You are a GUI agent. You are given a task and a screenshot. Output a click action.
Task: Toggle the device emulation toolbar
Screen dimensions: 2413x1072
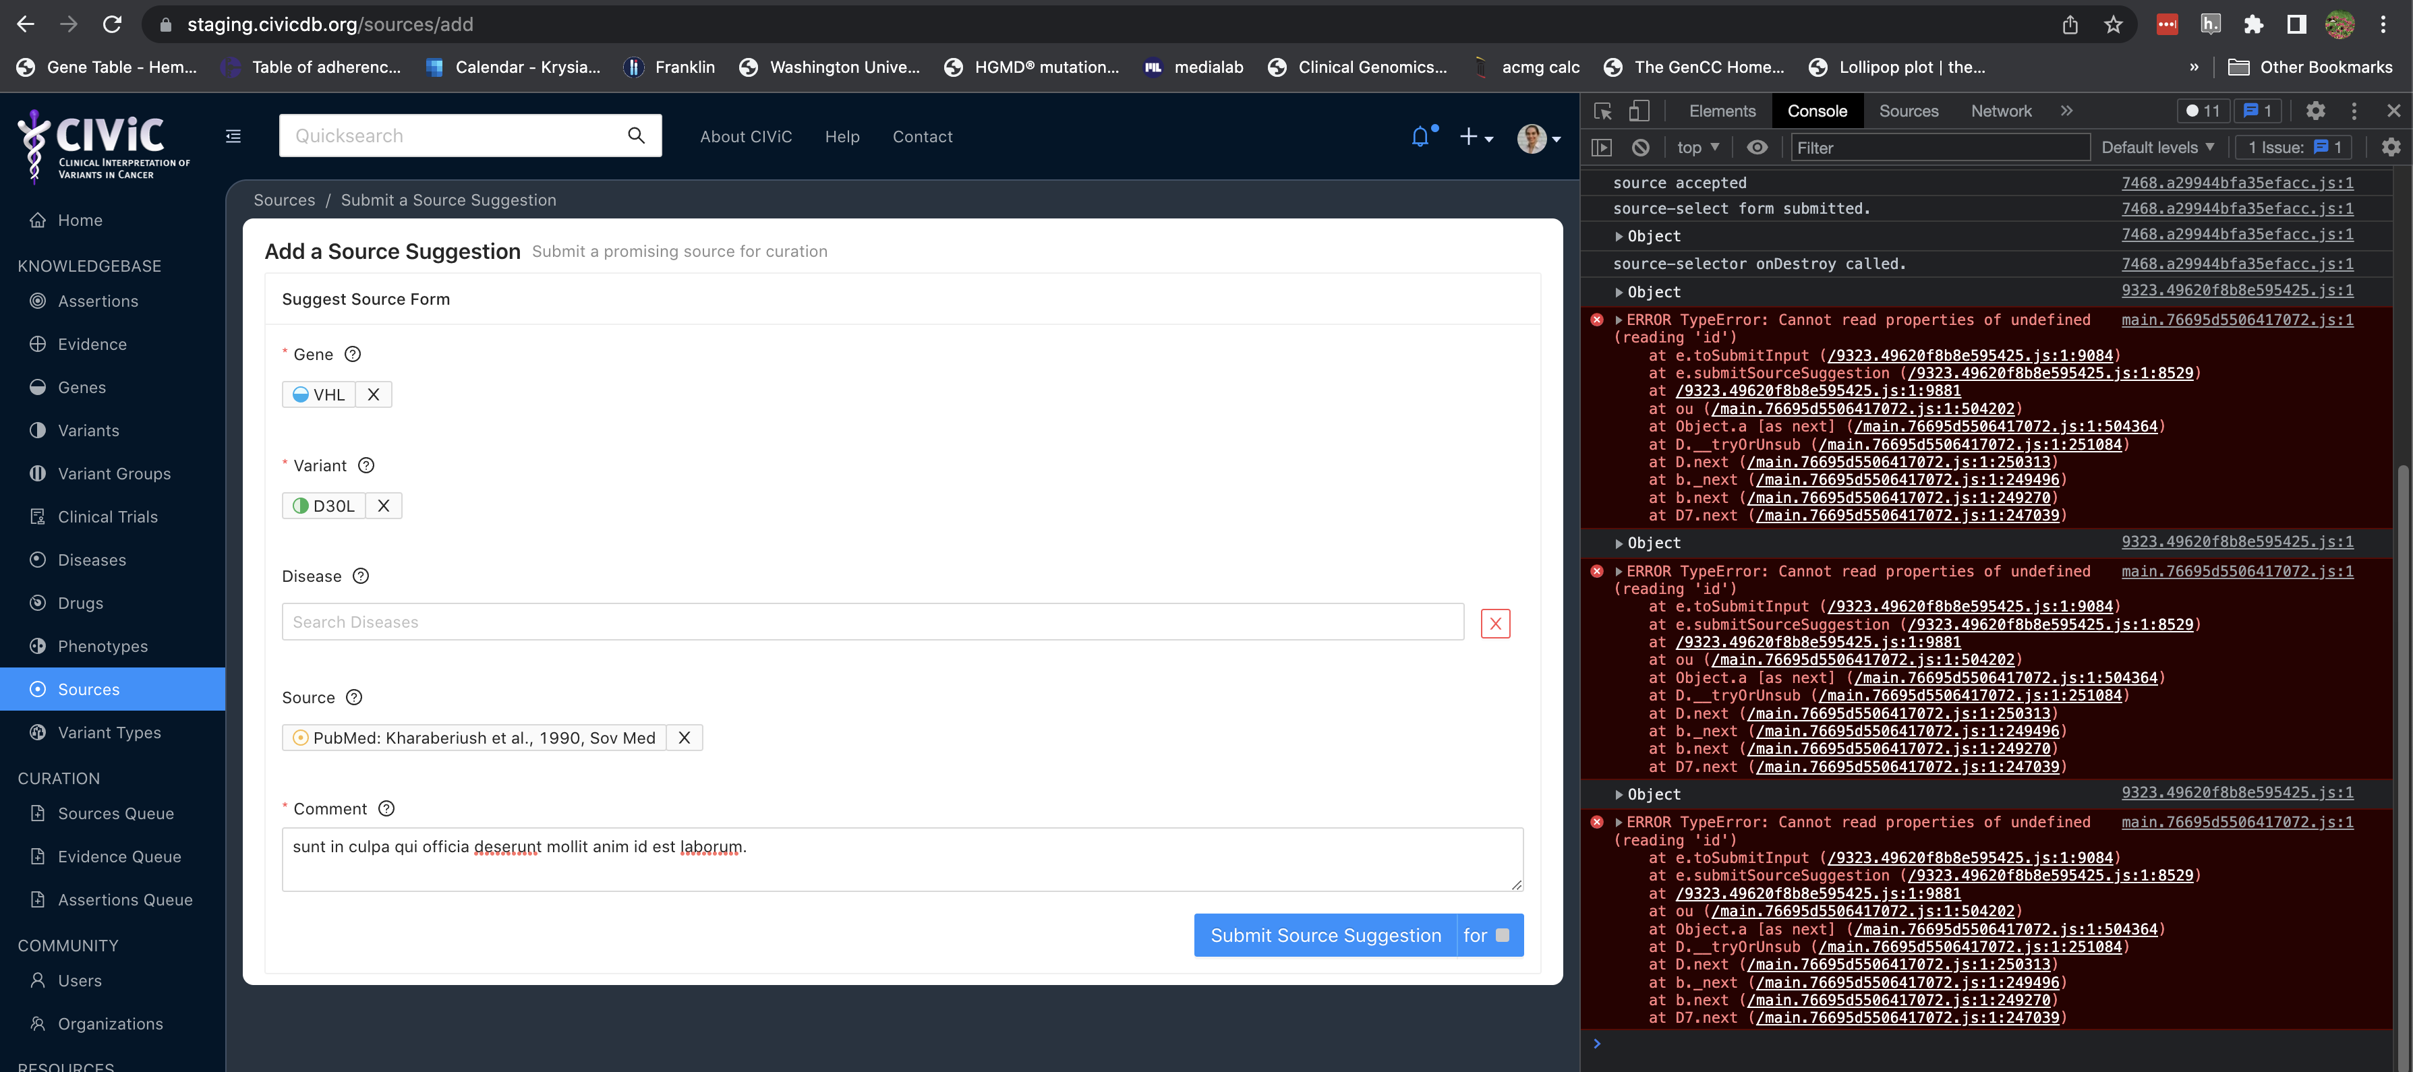[x=1637, y=111]
